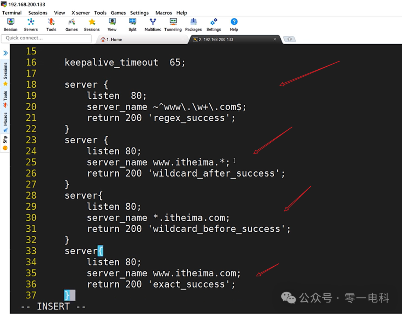Viewport: 402px width, 314px height.
Task: Open the X server menu
Action: click(80, 13)
